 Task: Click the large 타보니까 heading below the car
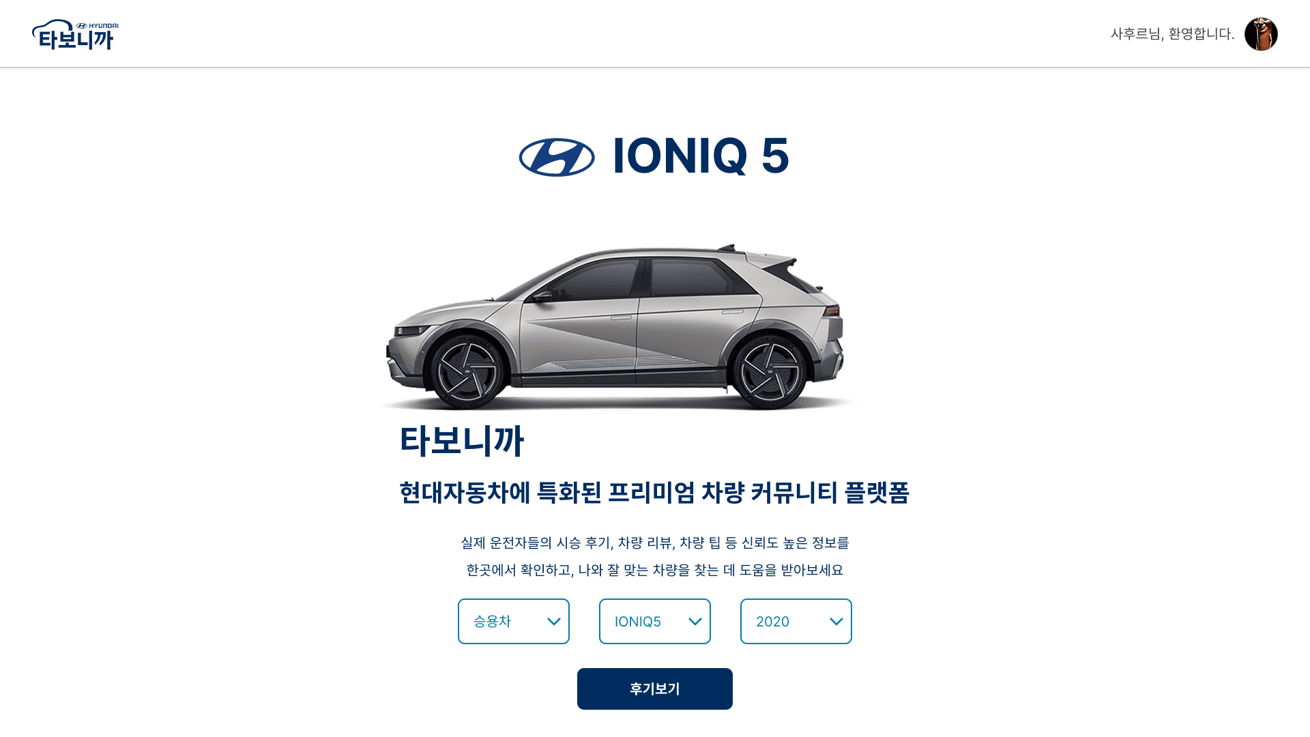462,440
